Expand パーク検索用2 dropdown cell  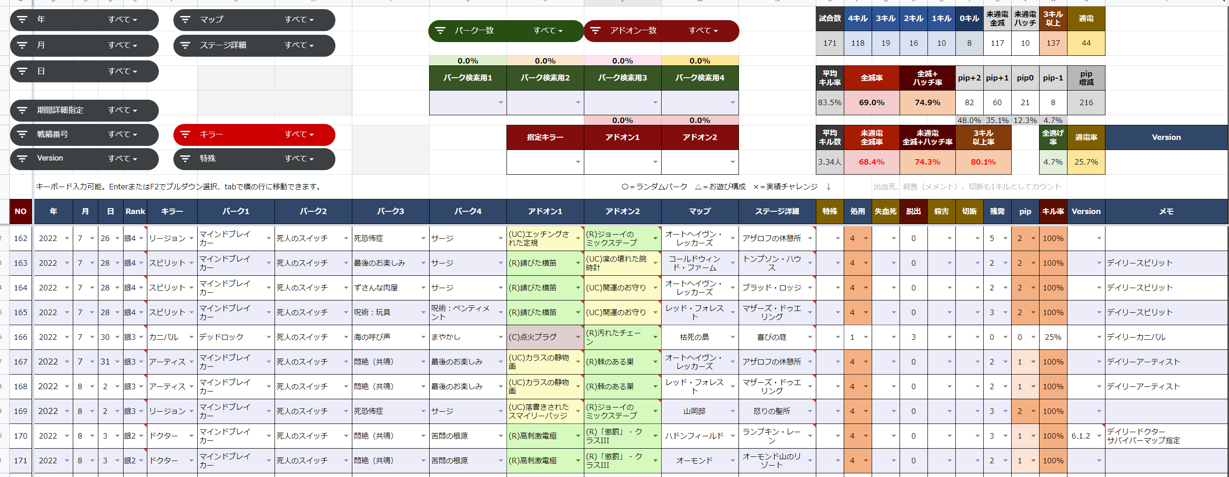(x=578, y=102)
